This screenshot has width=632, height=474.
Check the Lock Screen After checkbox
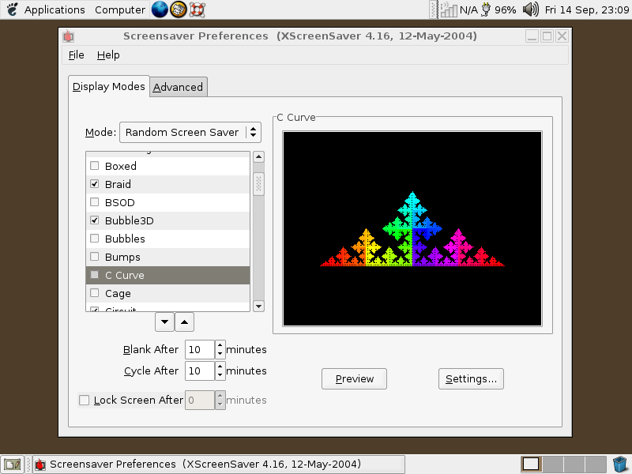[84, 400]
